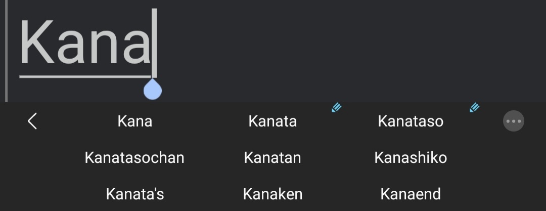Tap the pencil icon beside Kanata
This screenshot has width=546, height=211.
click(336, 107)
